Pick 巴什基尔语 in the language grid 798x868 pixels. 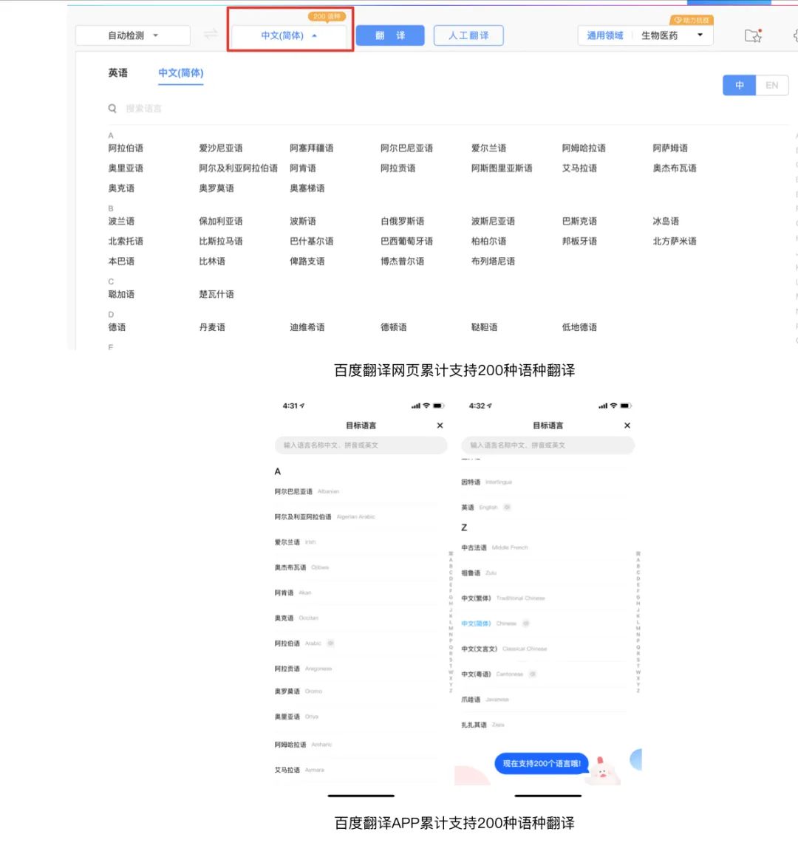(312, 241)
